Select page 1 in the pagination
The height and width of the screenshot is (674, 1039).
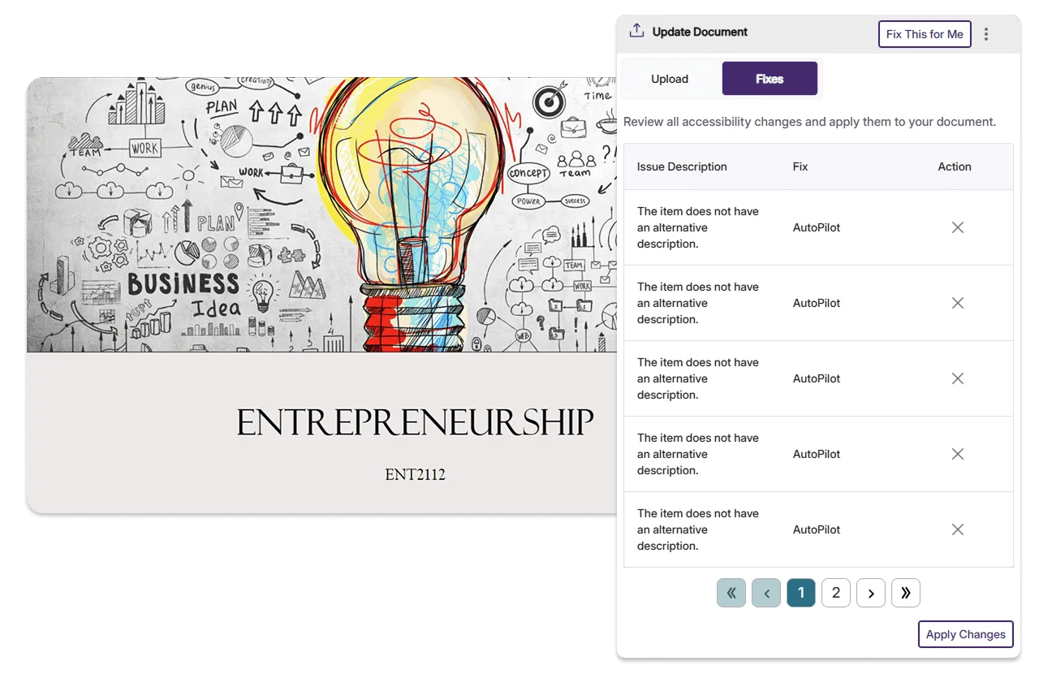[801, 593]
